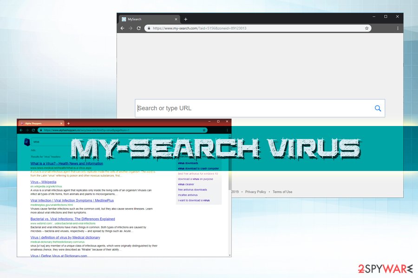Open the MedlinePlus Viral Infection result

(72, 200)
